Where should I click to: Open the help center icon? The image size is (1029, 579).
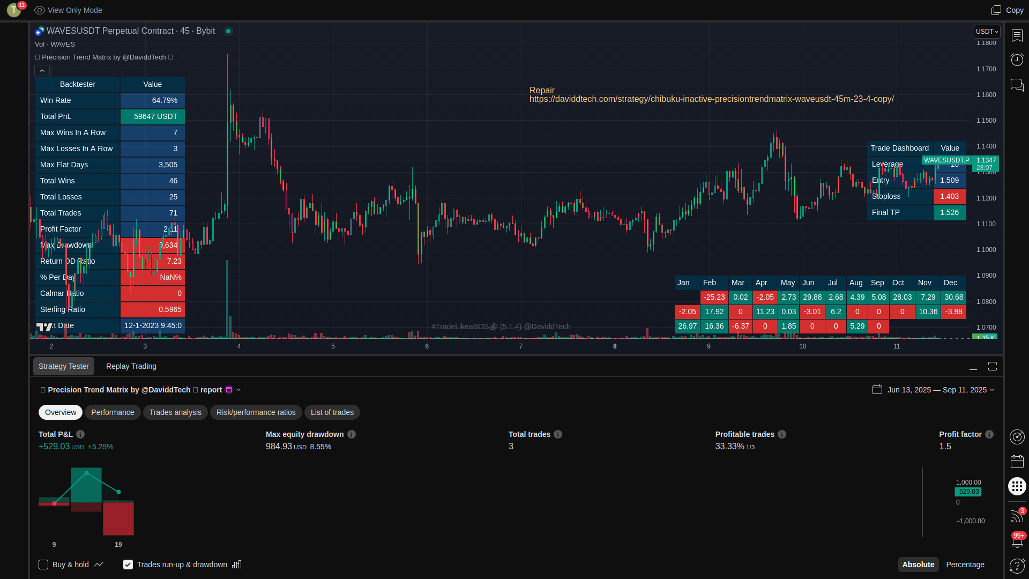[1017, 566]
